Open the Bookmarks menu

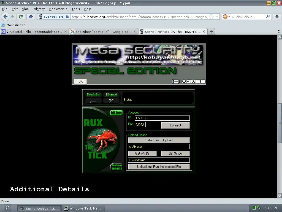pos(58,9)
